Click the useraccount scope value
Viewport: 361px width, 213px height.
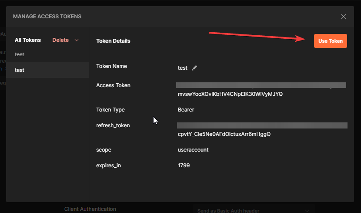193,150
